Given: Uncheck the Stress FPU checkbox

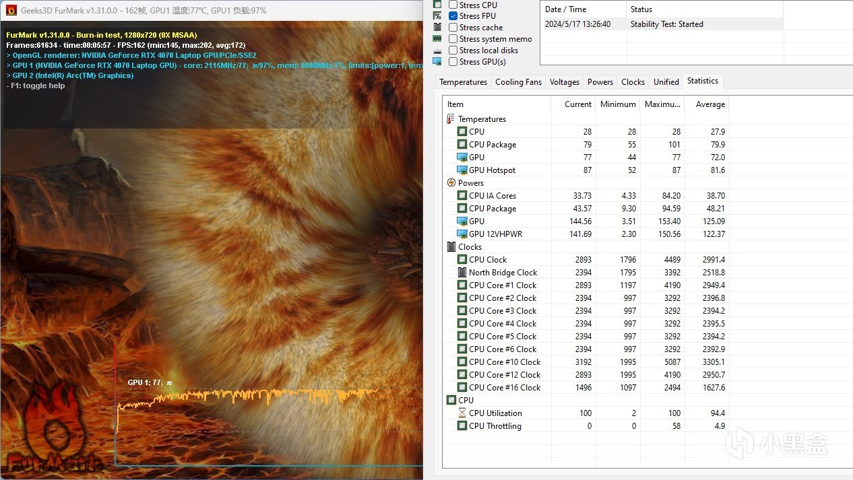Looking at the screenshot, I should pos(453,16).
